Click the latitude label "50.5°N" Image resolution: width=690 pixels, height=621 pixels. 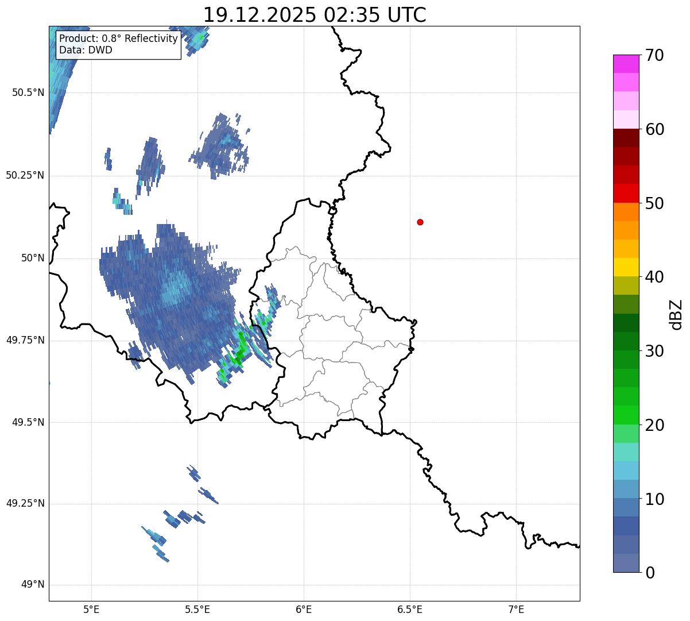[28, 92]
